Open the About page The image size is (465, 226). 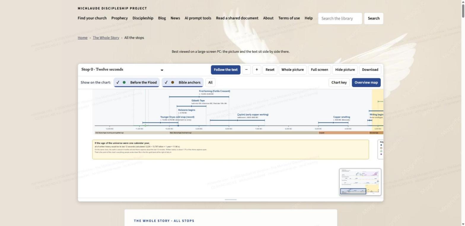(268, 18)
